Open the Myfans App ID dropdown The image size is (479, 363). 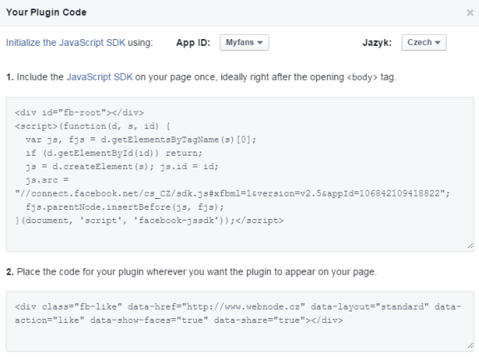tap(244, 42)
